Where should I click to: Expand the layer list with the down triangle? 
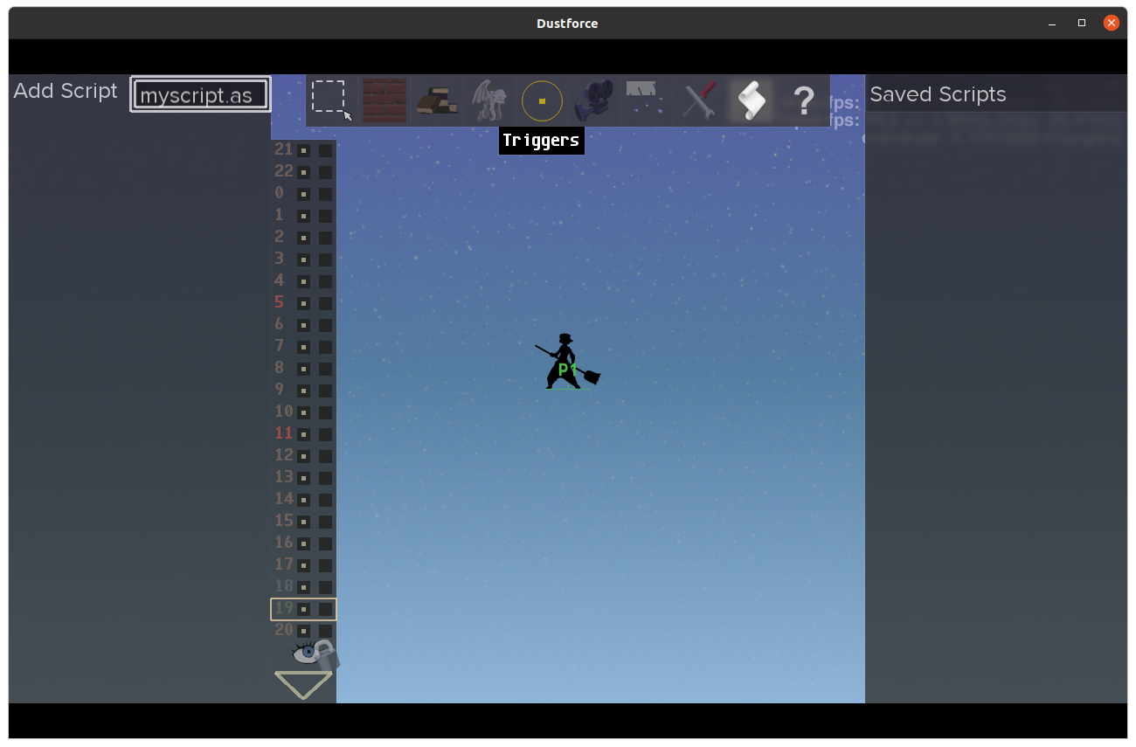(303, 685)
